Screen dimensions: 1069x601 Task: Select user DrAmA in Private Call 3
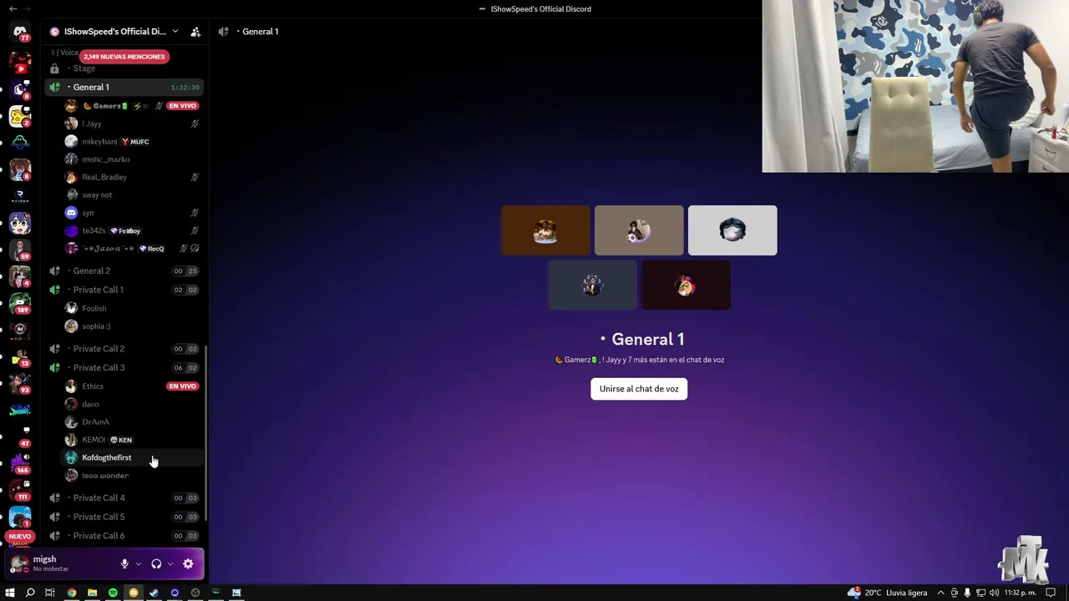(x=132, y=422)
